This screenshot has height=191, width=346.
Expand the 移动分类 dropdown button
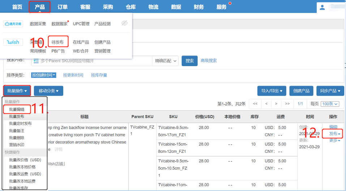point(48,91)
